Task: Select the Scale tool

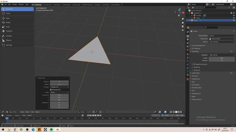Action: (x=17, y=27)
